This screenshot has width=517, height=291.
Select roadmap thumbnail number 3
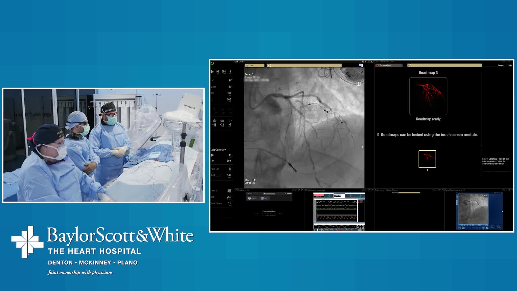tap(427, 159)
